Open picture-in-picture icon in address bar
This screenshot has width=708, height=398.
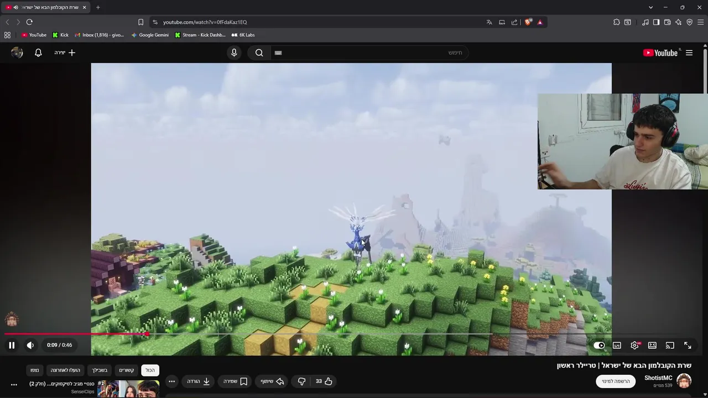click(x=502, y=22)
